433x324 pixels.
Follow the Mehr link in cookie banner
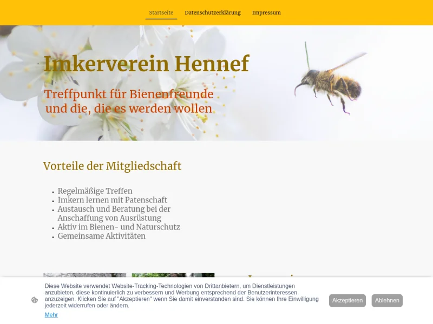[51, 315]
